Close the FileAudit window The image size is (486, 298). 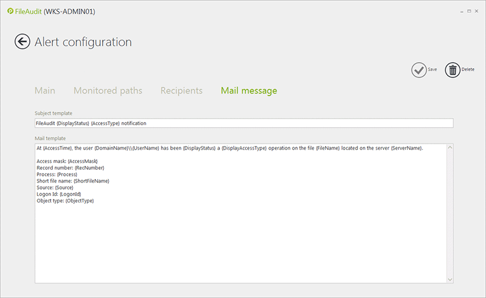click(x=477, y=11)
